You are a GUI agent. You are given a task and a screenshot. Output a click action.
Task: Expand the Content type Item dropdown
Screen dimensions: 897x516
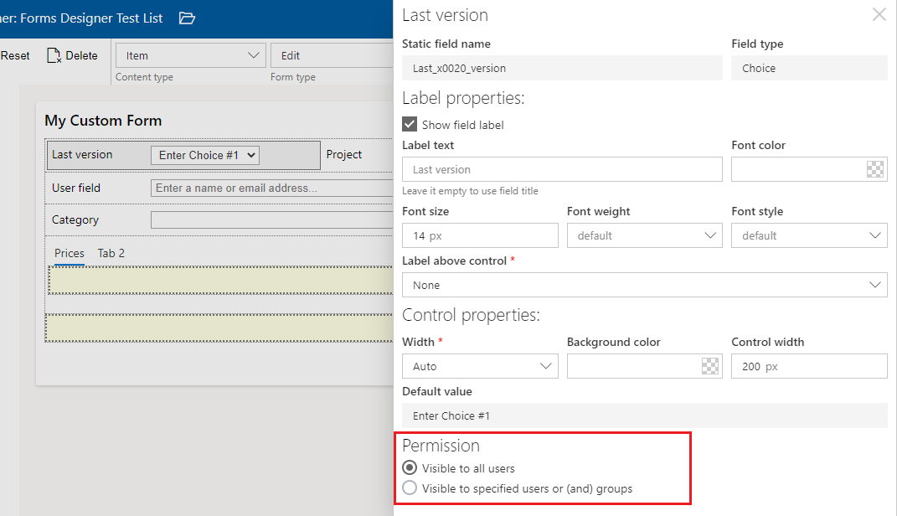click(191, 56)
